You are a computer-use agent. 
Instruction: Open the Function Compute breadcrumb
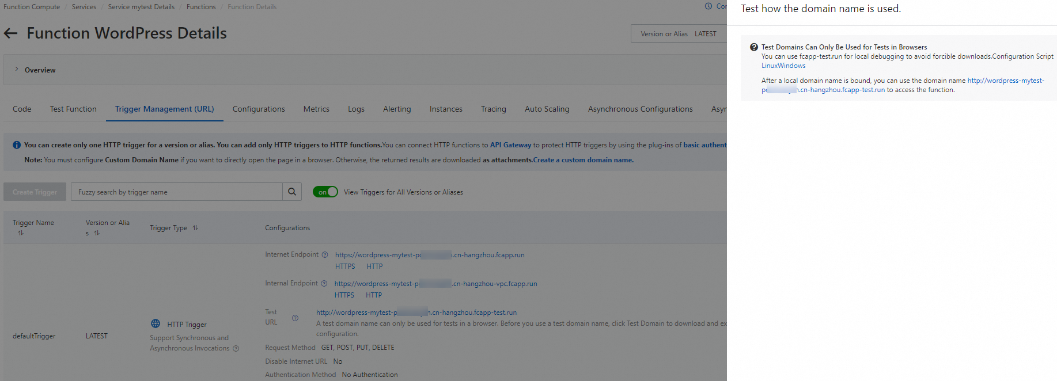[32, 7]
